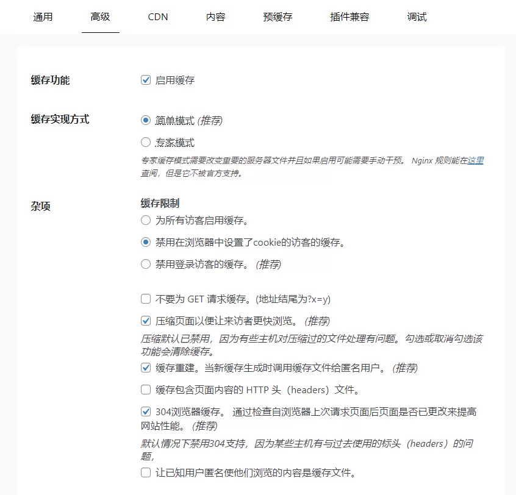Image resolution: width=516 pixels, height=495 pixels.
Task: Enable 不要为 GET 请求缓存 checkbox
Action: click(146, 299)
